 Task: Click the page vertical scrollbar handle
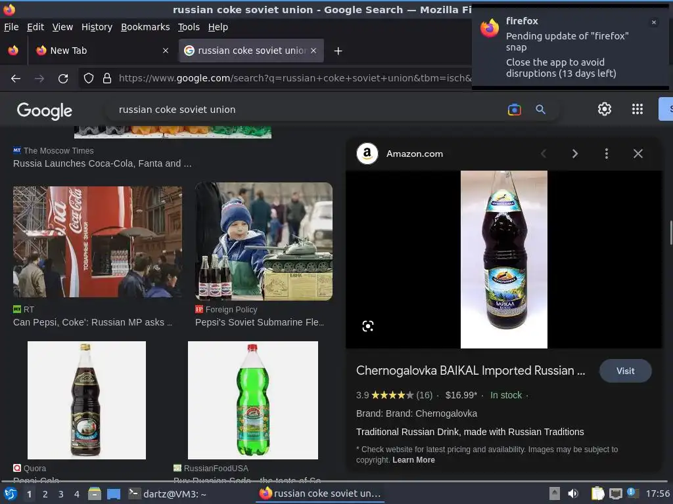tap(670, 232)
